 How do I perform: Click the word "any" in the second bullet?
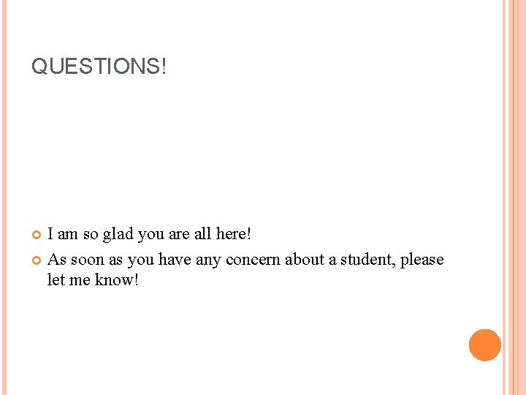click(209, 260)
